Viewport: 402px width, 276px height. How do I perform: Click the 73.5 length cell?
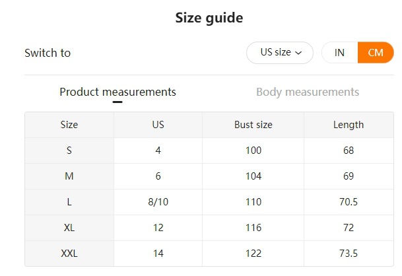tap(349, 254)
